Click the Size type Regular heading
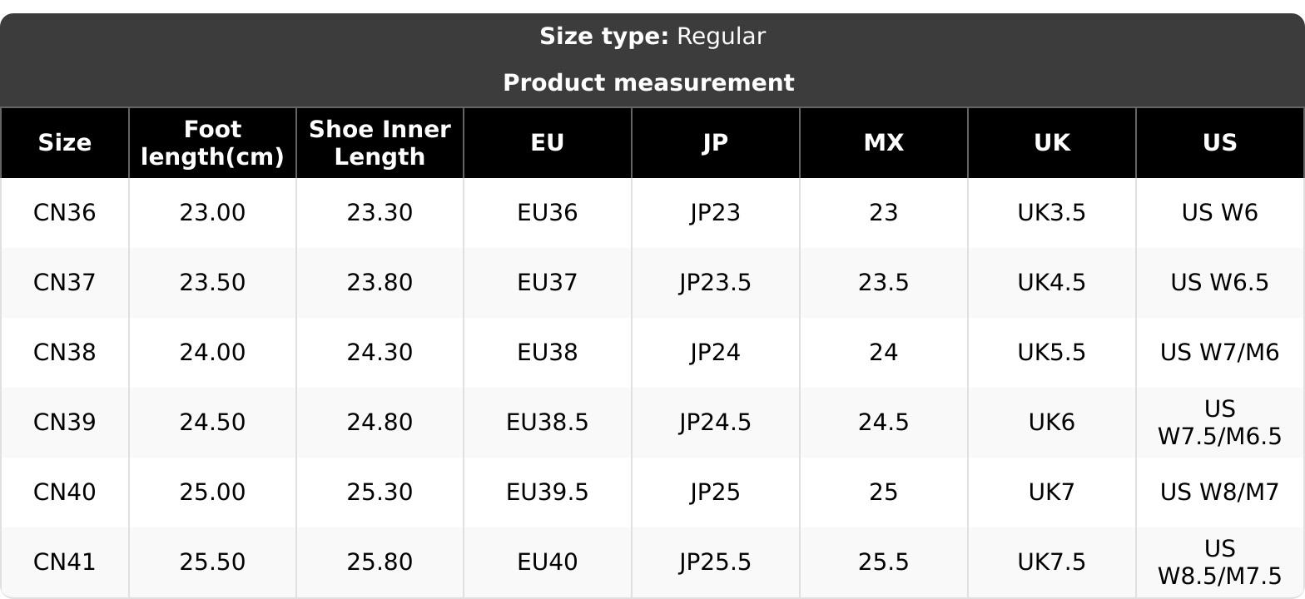 point(652,37)
